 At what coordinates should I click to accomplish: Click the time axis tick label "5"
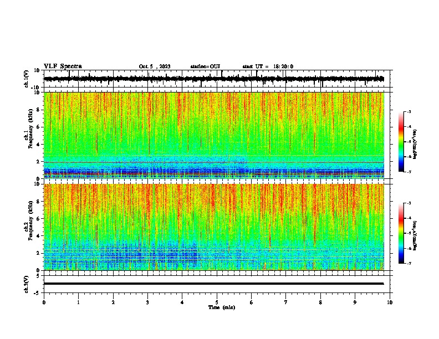(x=217, y=302)
